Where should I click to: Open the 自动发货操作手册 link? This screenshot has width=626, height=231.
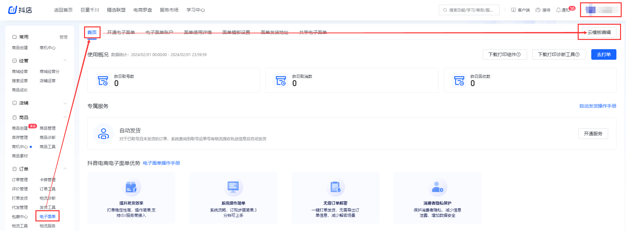tap(598, 106)
